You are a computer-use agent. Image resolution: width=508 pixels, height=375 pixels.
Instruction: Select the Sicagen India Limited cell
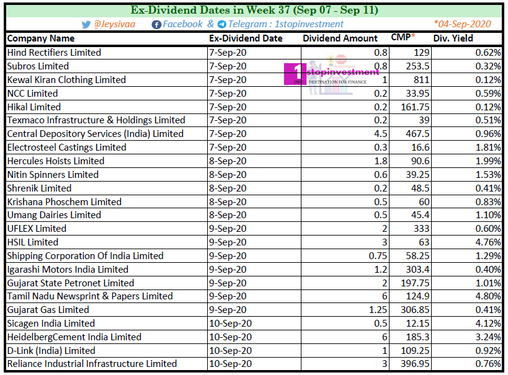click(x=107, y=324)
